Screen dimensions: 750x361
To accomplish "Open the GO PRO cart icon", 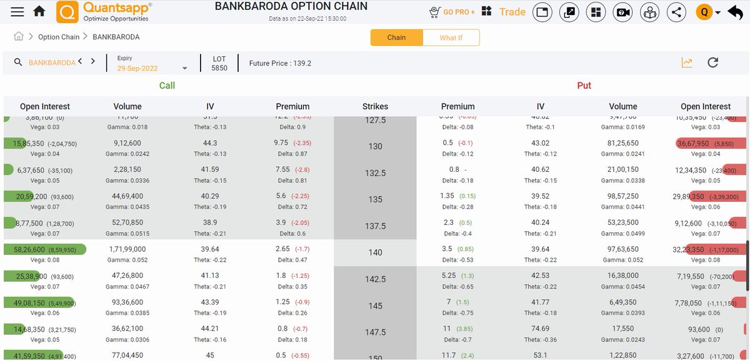I will [x=435, y=12].
